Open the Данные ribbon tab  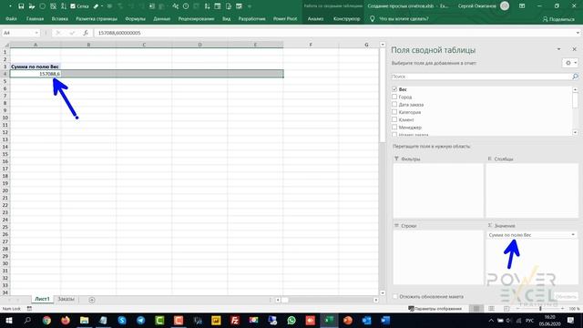click(x=162, y=18)
